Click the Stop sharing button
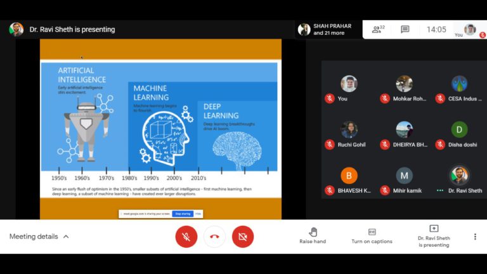Image resolution: width=487 pixels, height=274 pixels. (183, 214)
